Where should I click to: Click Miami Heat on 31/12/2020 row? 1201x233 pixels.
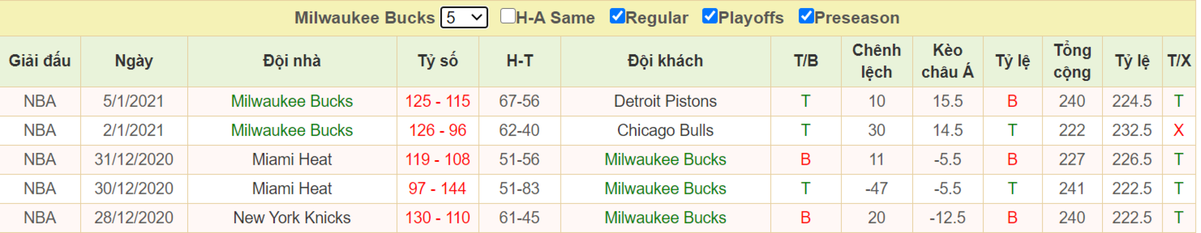coord(292,160)
